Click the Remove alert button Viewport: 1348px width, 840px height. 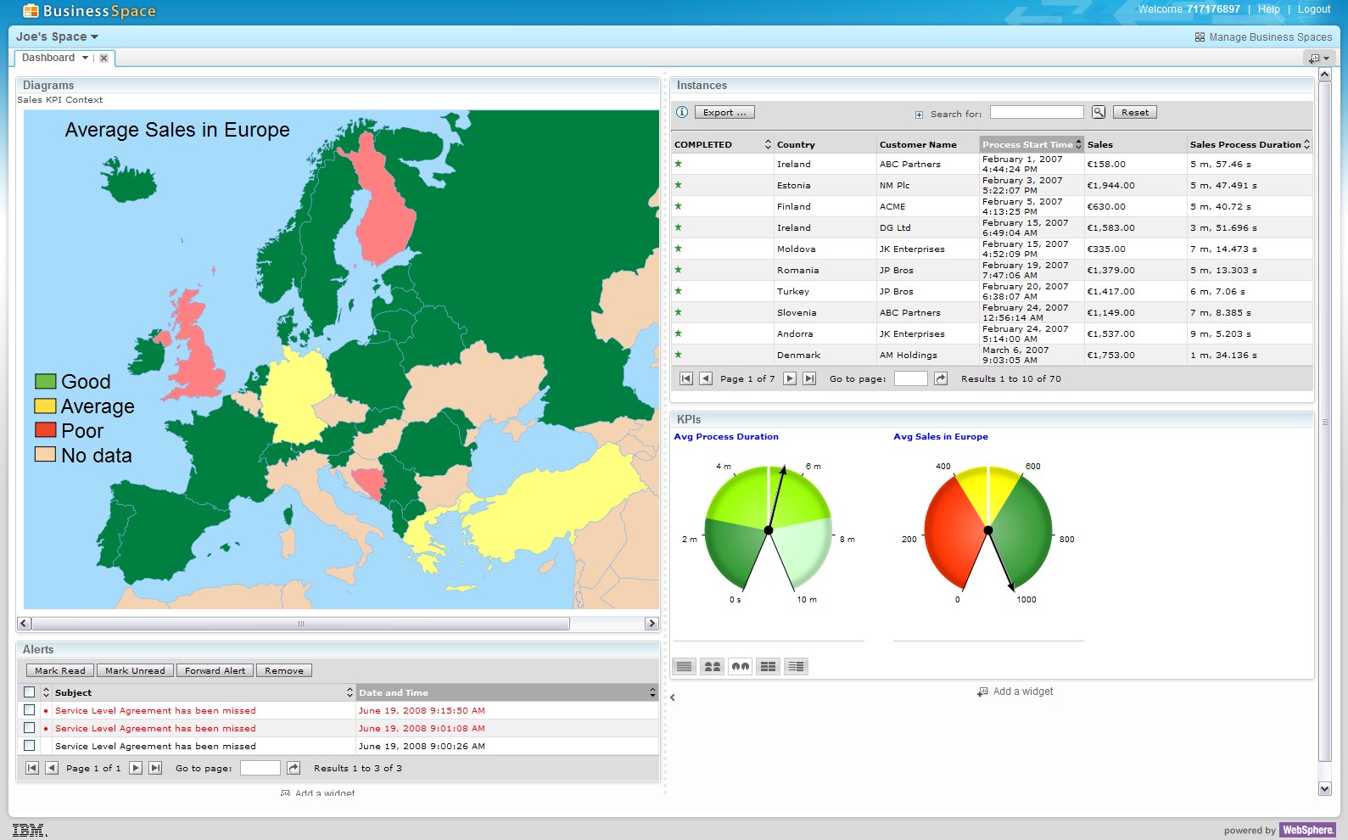[284, 670]
